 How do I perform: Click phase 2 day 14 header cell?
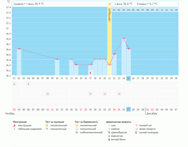tap(176, 10)
